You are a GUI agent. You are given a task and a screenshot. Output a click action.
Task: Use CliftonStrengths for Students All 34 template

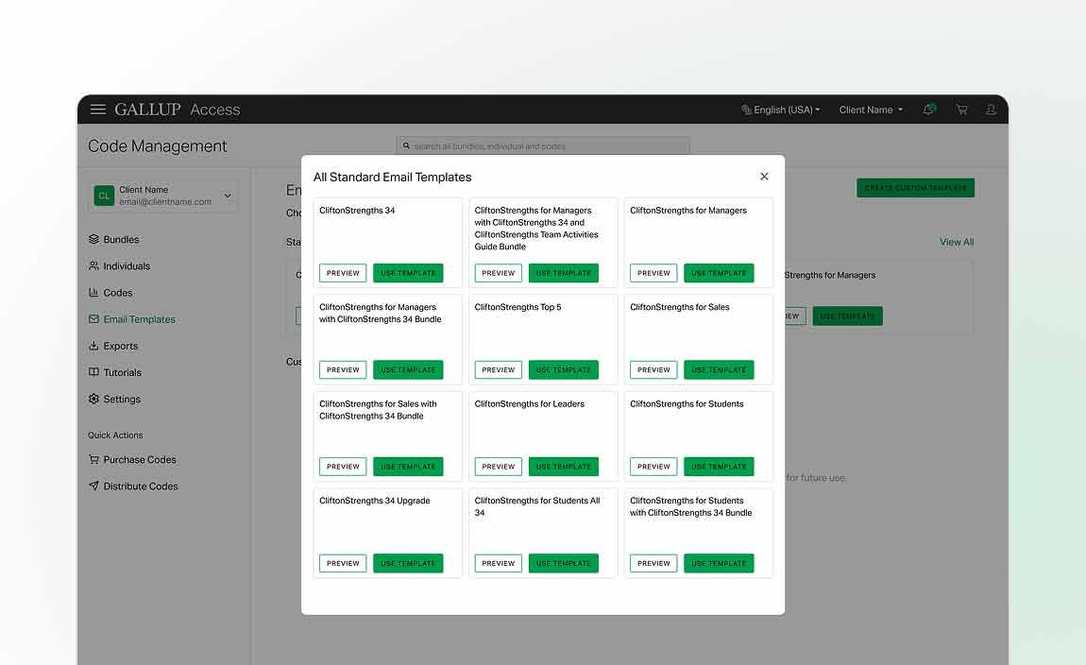click(x=563, y=563)
